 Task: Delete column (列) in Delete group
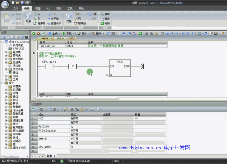tap(78, 18)
